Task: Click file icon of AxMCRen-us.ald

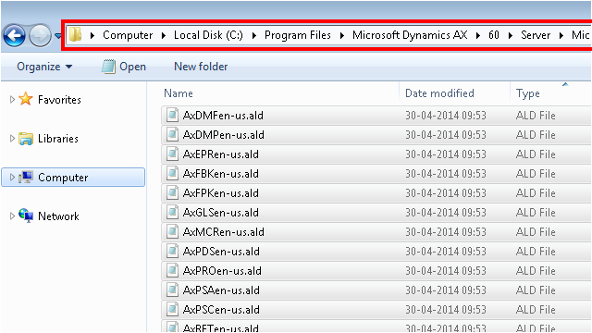Action: [172, 231]
